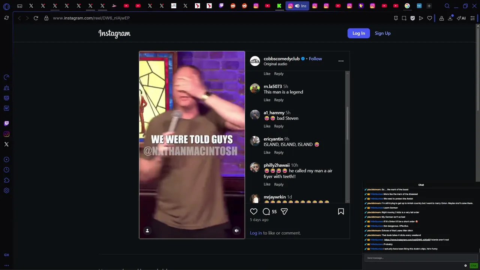Toggle the reel video sound
This screenshot has width=480, height=270.
[237, 231]
